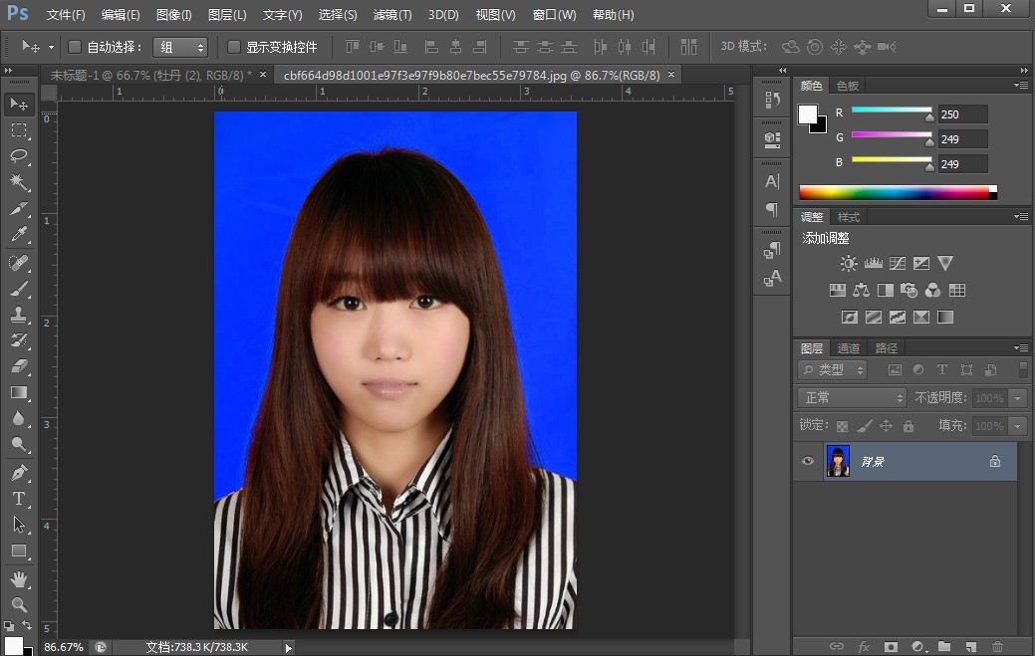Create a new layer icon
Viewport: 1035px width, 656px height.
pos(970,647)
